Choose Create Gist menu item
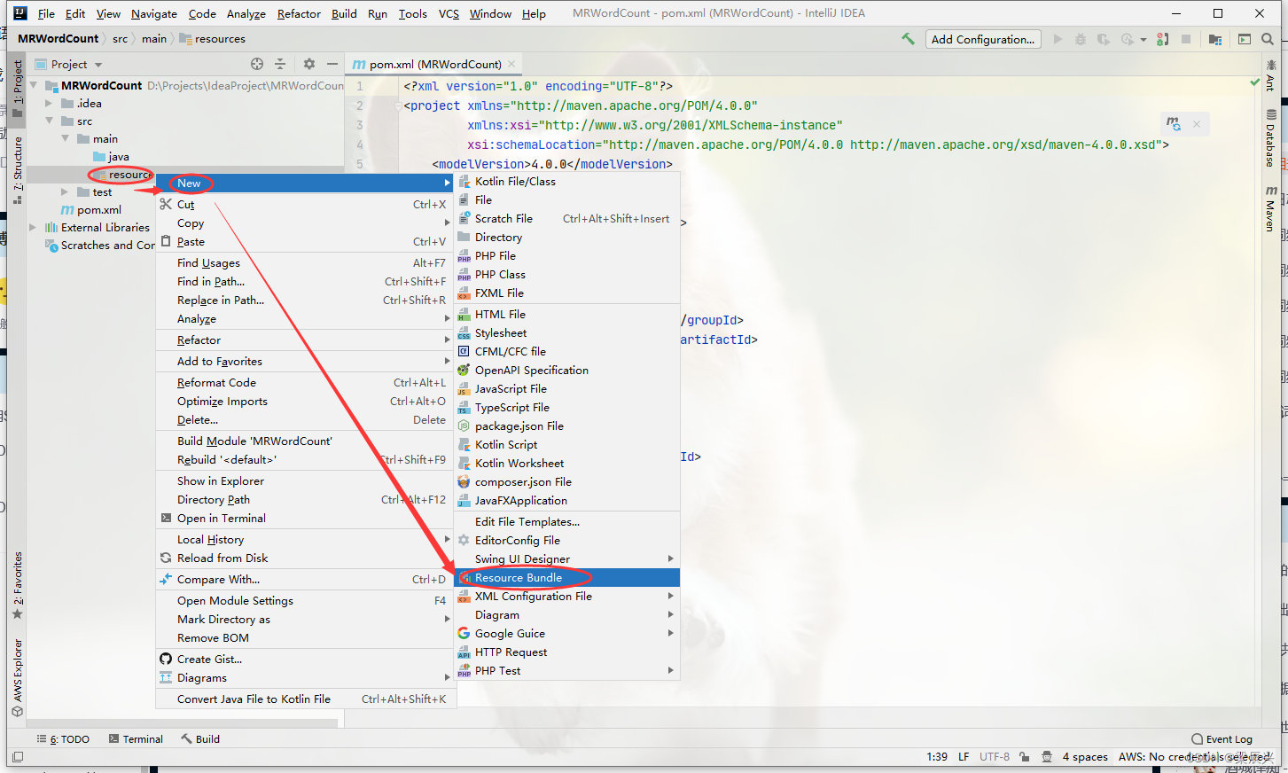This screenshot has height=773, width=1288. [x=304, y=659]
